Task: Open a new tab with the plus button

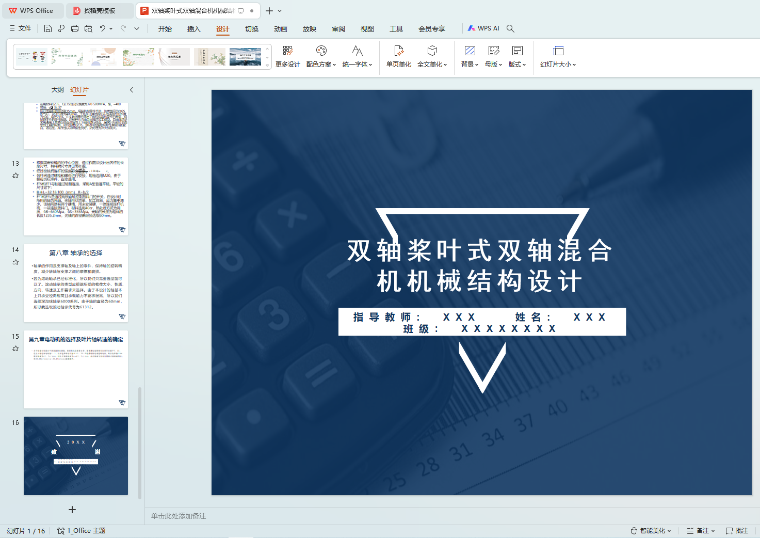Action: (269, 10)
